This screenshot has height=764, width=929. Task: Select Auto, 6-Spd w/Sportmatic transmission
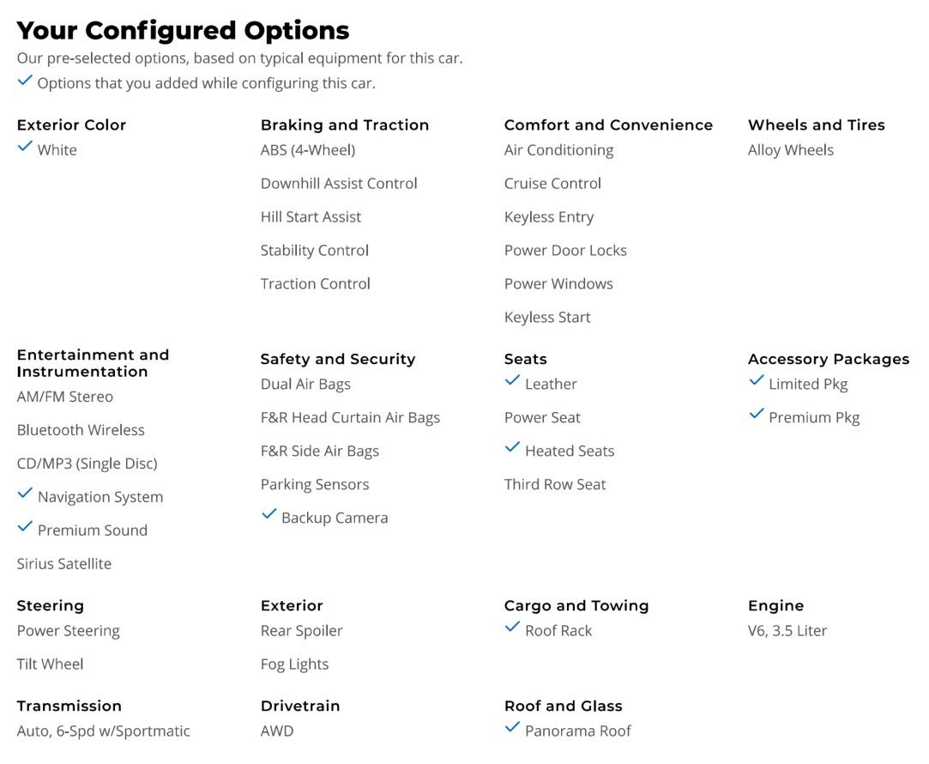[103, 731]
